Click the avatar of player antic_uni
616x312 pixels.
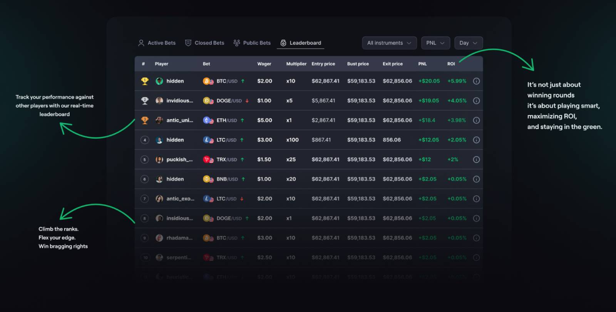159,120
